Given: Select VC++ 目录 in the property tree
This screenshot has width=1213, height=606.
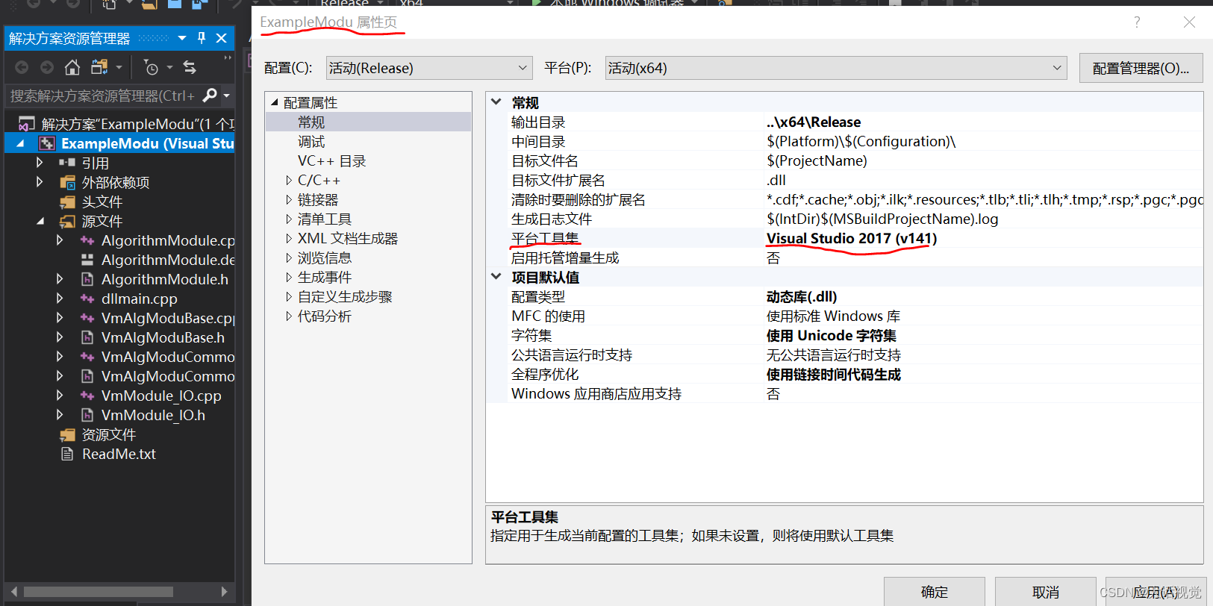Looking at the screenshot, I should (331, 160).
